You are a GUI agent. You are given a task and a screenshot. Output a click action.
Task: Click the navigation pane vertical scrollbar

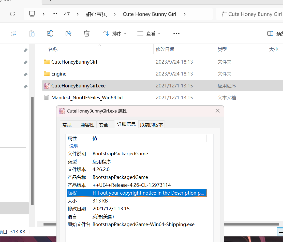coord(32,151)
